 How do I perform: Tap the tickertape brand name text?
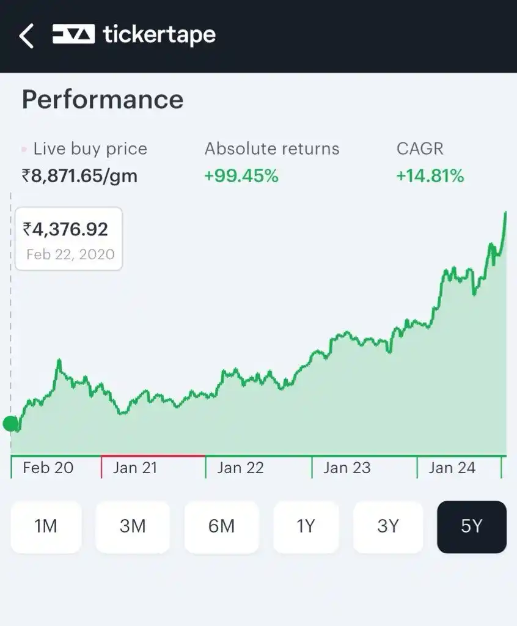point(159,35)
